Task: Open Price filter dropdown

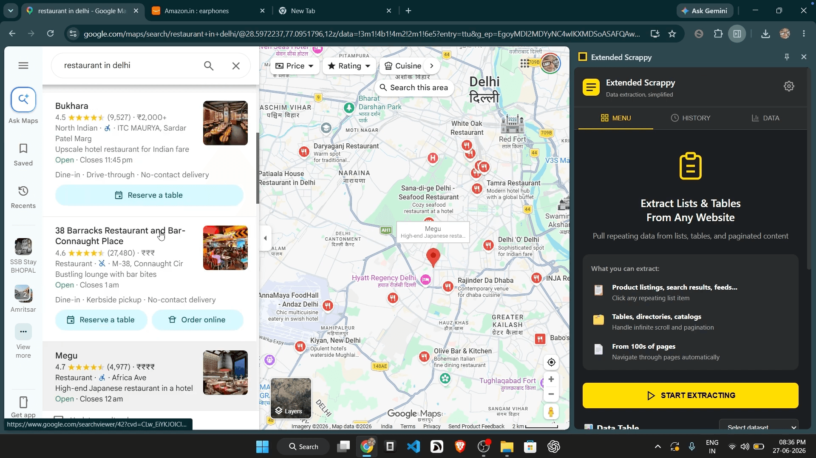Action: coord(295,66)
